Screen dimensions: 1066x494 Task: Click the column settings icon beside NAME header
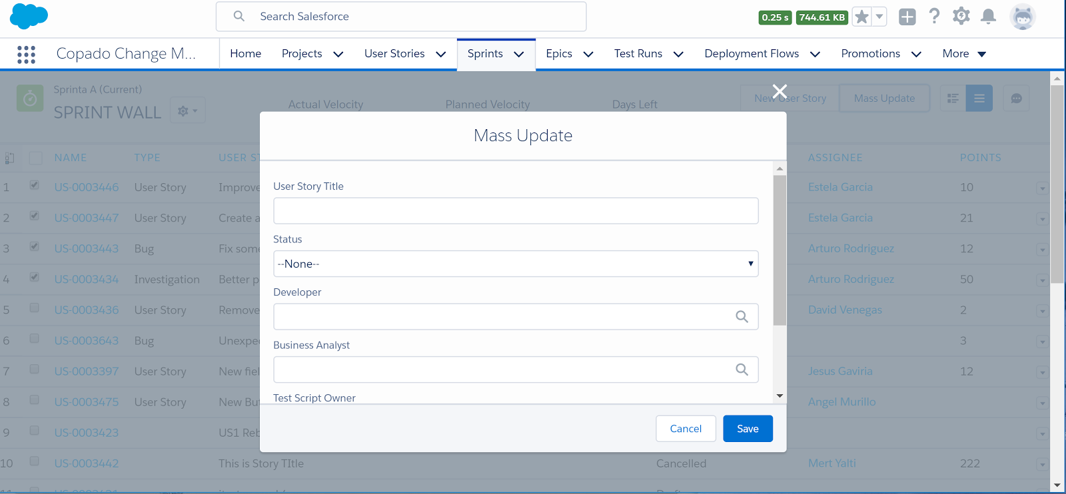click(9, 158)
